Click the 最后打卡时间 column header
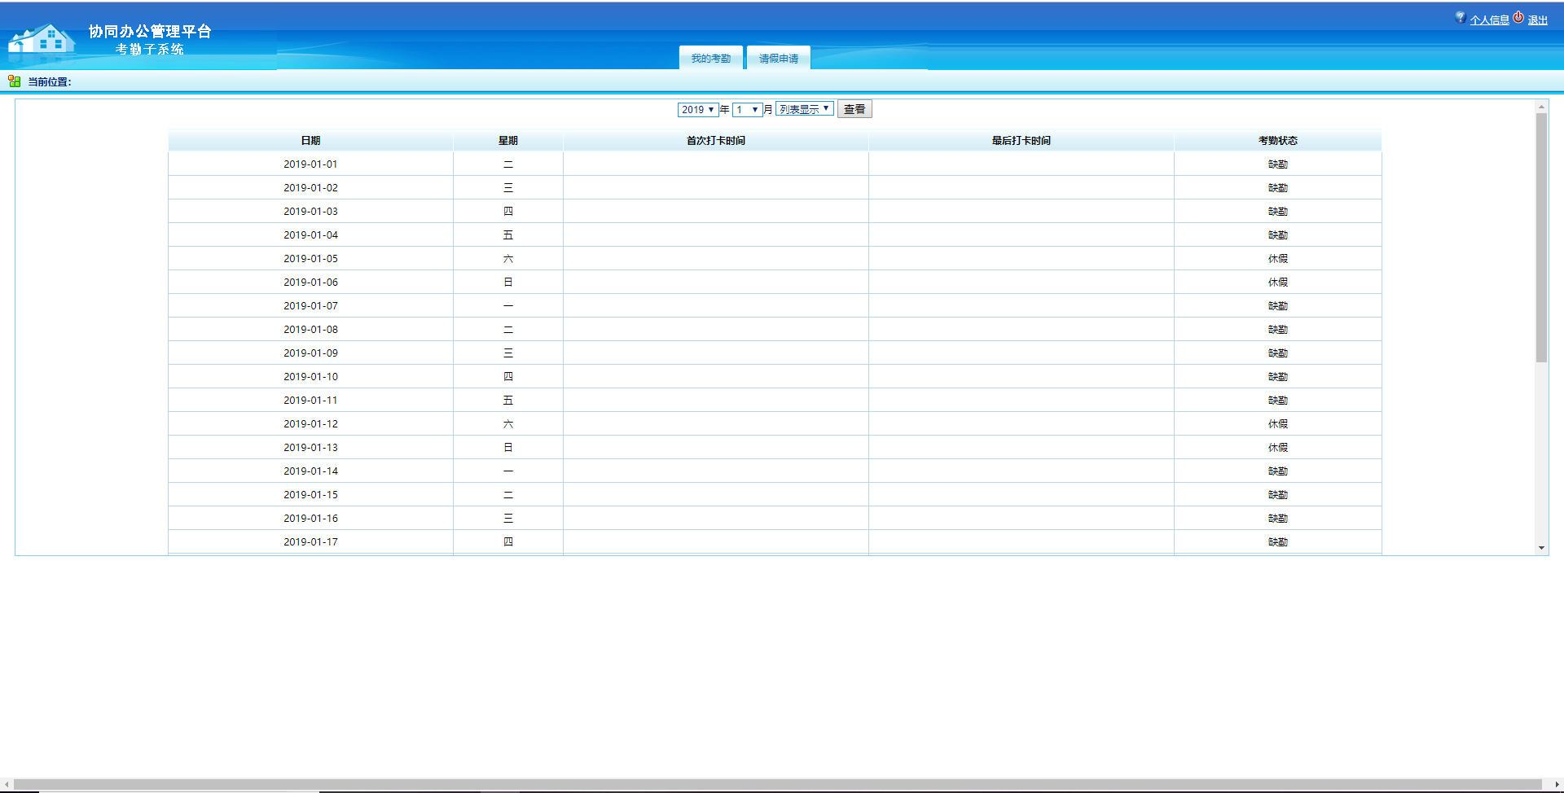1564x793 pixels. 1021,141
